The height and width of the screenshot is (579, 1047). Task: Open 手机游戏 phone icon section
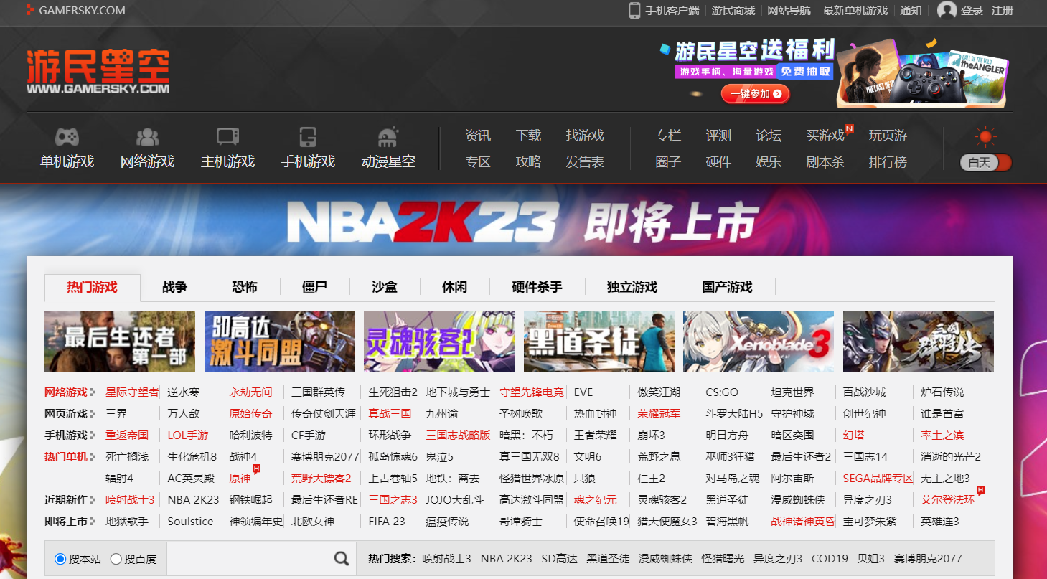click(x=309, y=149)
